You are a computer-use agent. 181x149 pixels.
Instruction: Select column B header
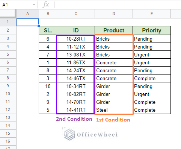[x=48, y=14]
